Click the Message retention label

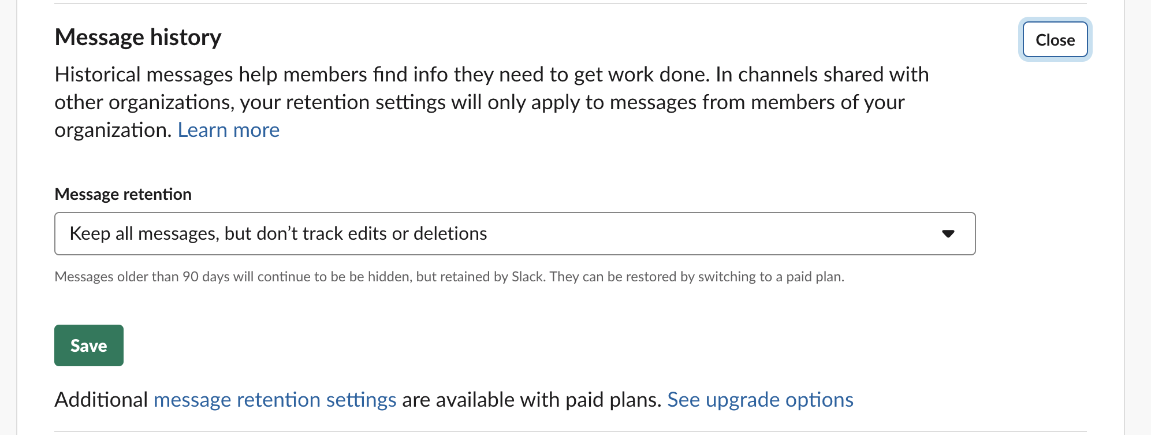122,194
